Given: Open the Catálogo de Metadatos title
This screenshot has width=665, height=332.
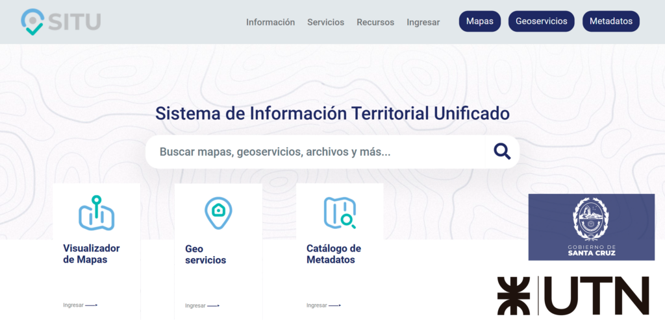Looking at the screenshot, I should [x=334, y=254].
